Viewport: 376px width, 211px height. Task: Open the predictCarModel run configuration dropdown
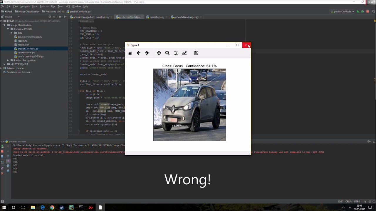342,11
